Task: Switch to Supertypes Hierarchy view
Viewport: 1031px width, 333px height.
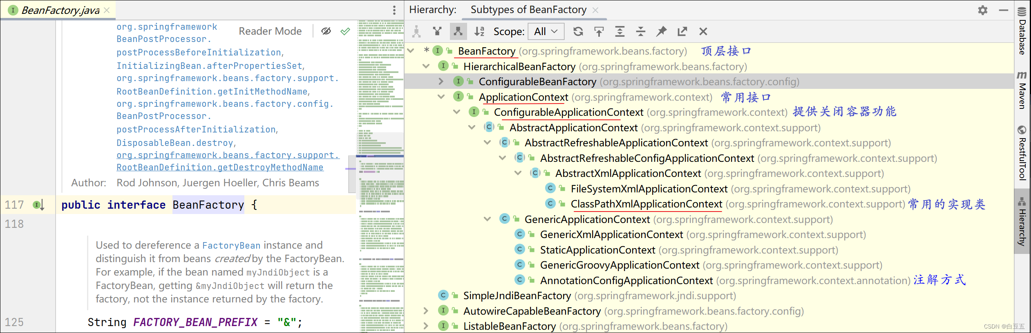Action: (437, 31)
